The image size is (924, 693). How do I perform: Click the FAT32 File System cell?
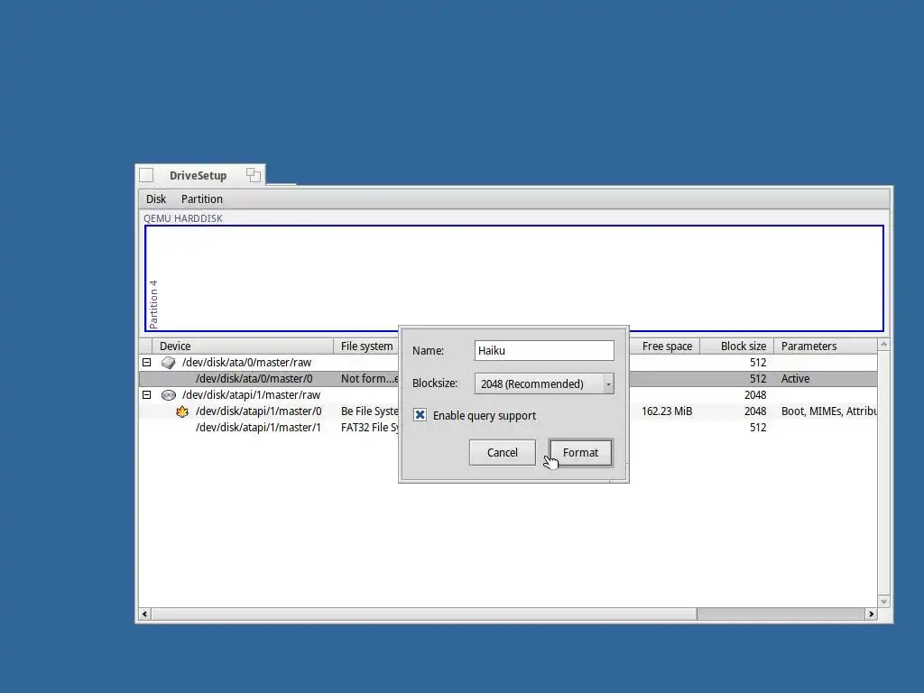(x=369, y=427)
